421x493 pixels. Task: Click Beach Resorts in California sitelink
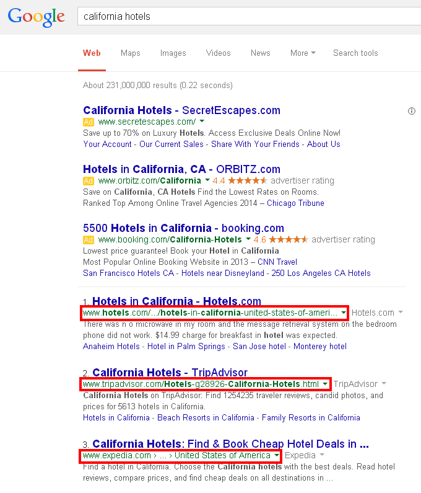coord(206,417)
